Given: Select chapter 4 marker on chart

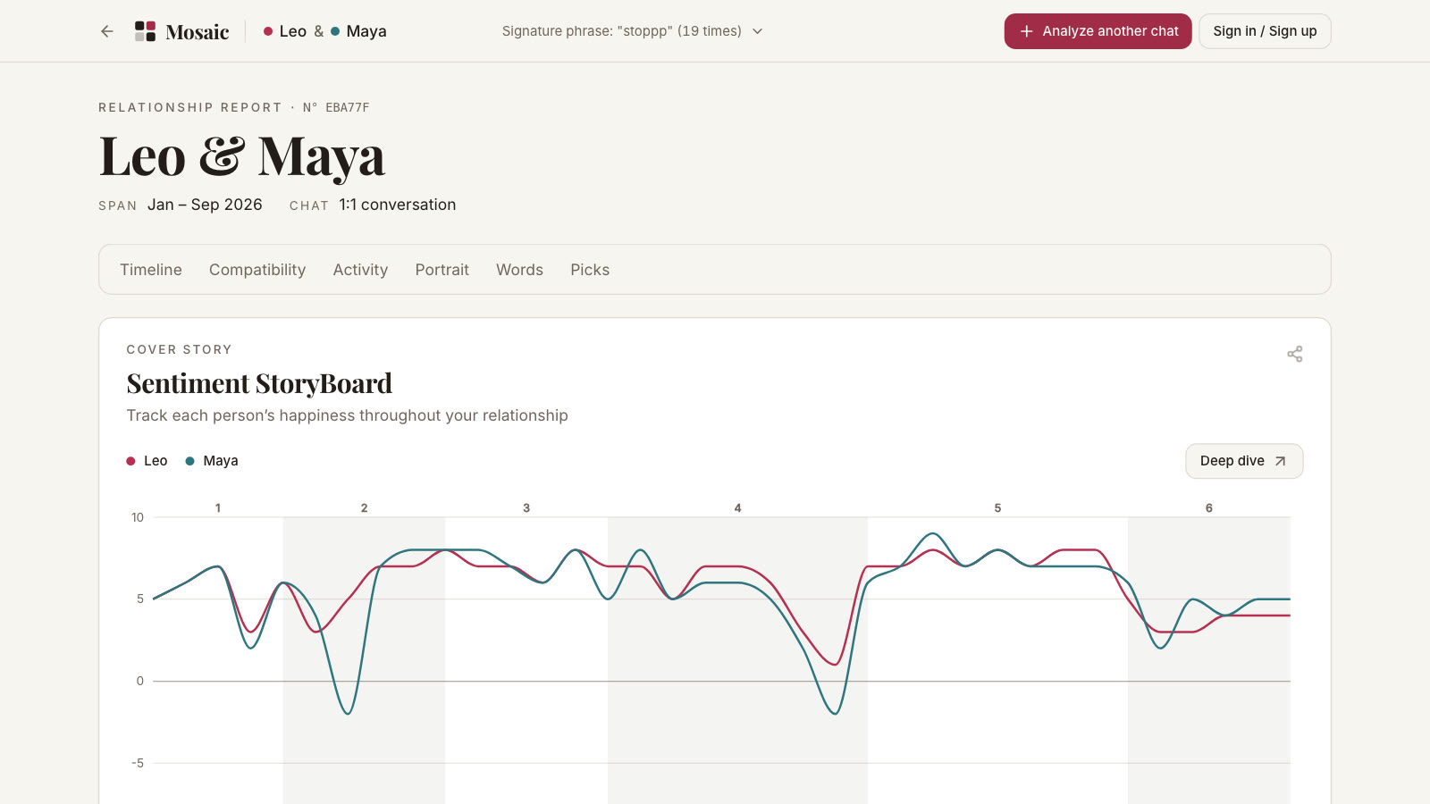Looking at the screenshot, I should [738, 507].
